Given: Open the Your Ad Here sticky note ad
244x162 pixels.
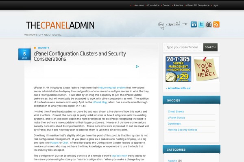Looking at the screenshot, I should coord(206,69).
